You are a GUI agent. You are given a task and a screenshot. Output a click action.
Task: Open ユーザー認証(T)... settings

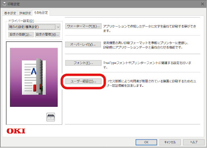[x=83, y=81]
